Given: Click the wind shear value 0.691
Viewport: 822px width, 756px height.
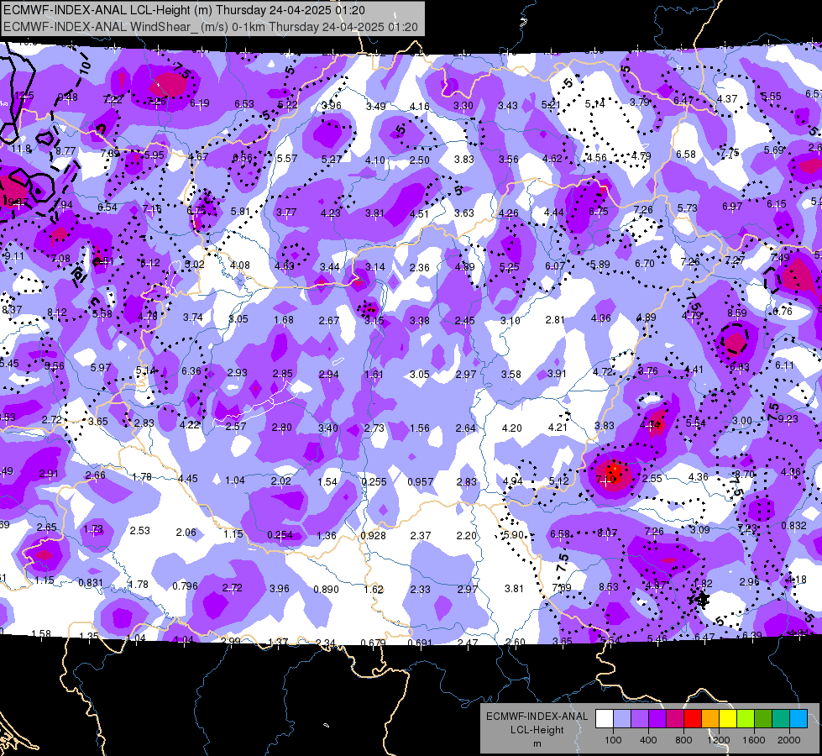Looking at the screenshot, I should point(420,643).
